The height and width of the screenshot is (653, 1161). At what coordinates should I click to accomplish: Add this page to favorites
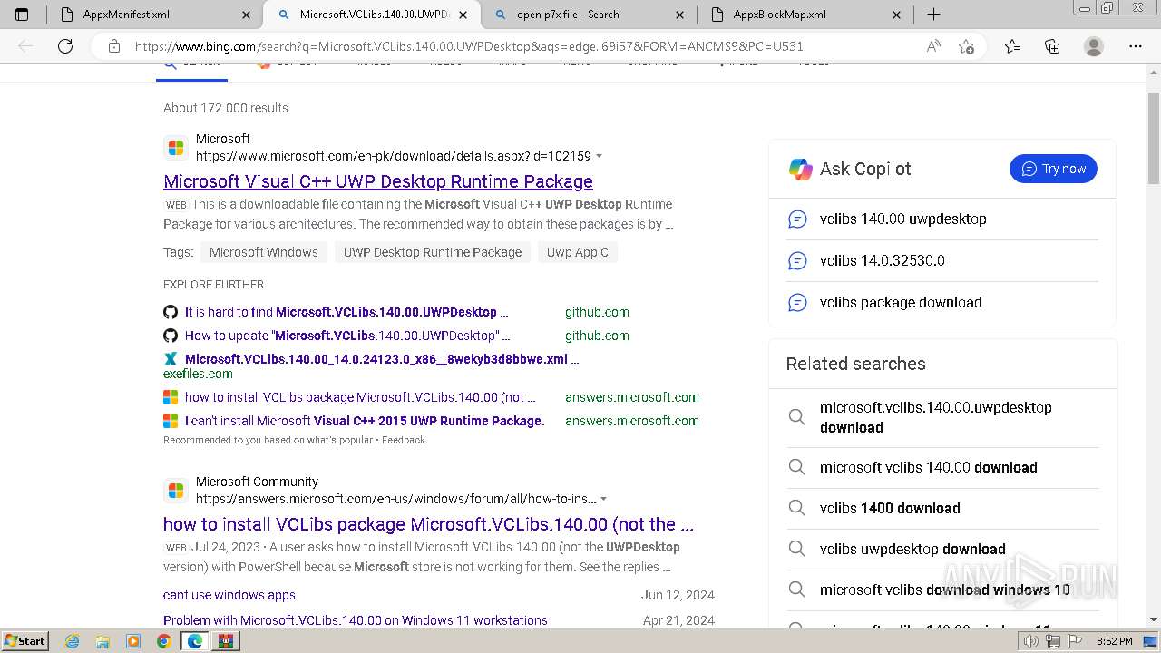[966, 46]
